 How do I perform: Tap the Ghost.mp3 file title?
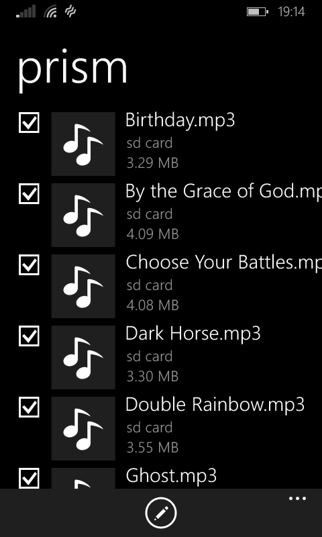click(x=171, y=477)
